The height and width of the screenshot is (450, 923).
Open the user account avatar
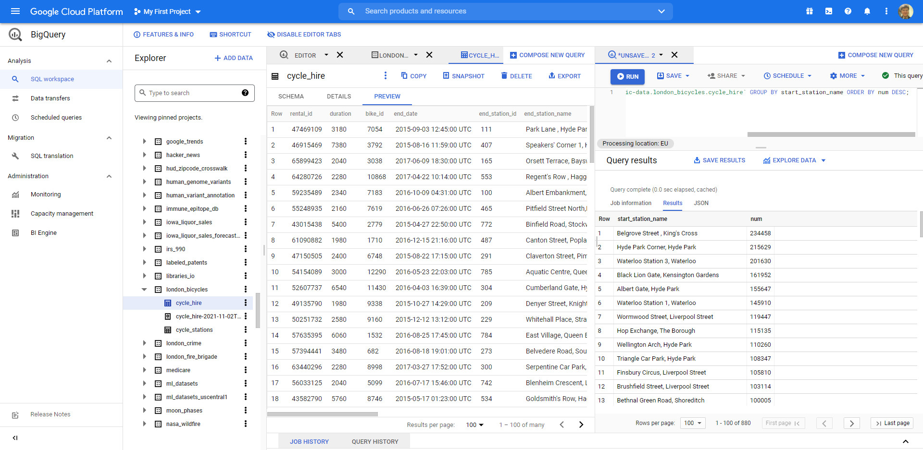[x=906, y=11]
